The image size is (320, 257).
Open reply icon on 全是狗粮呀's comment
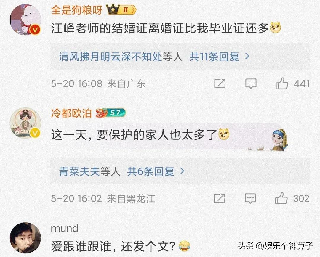(251, 83)
